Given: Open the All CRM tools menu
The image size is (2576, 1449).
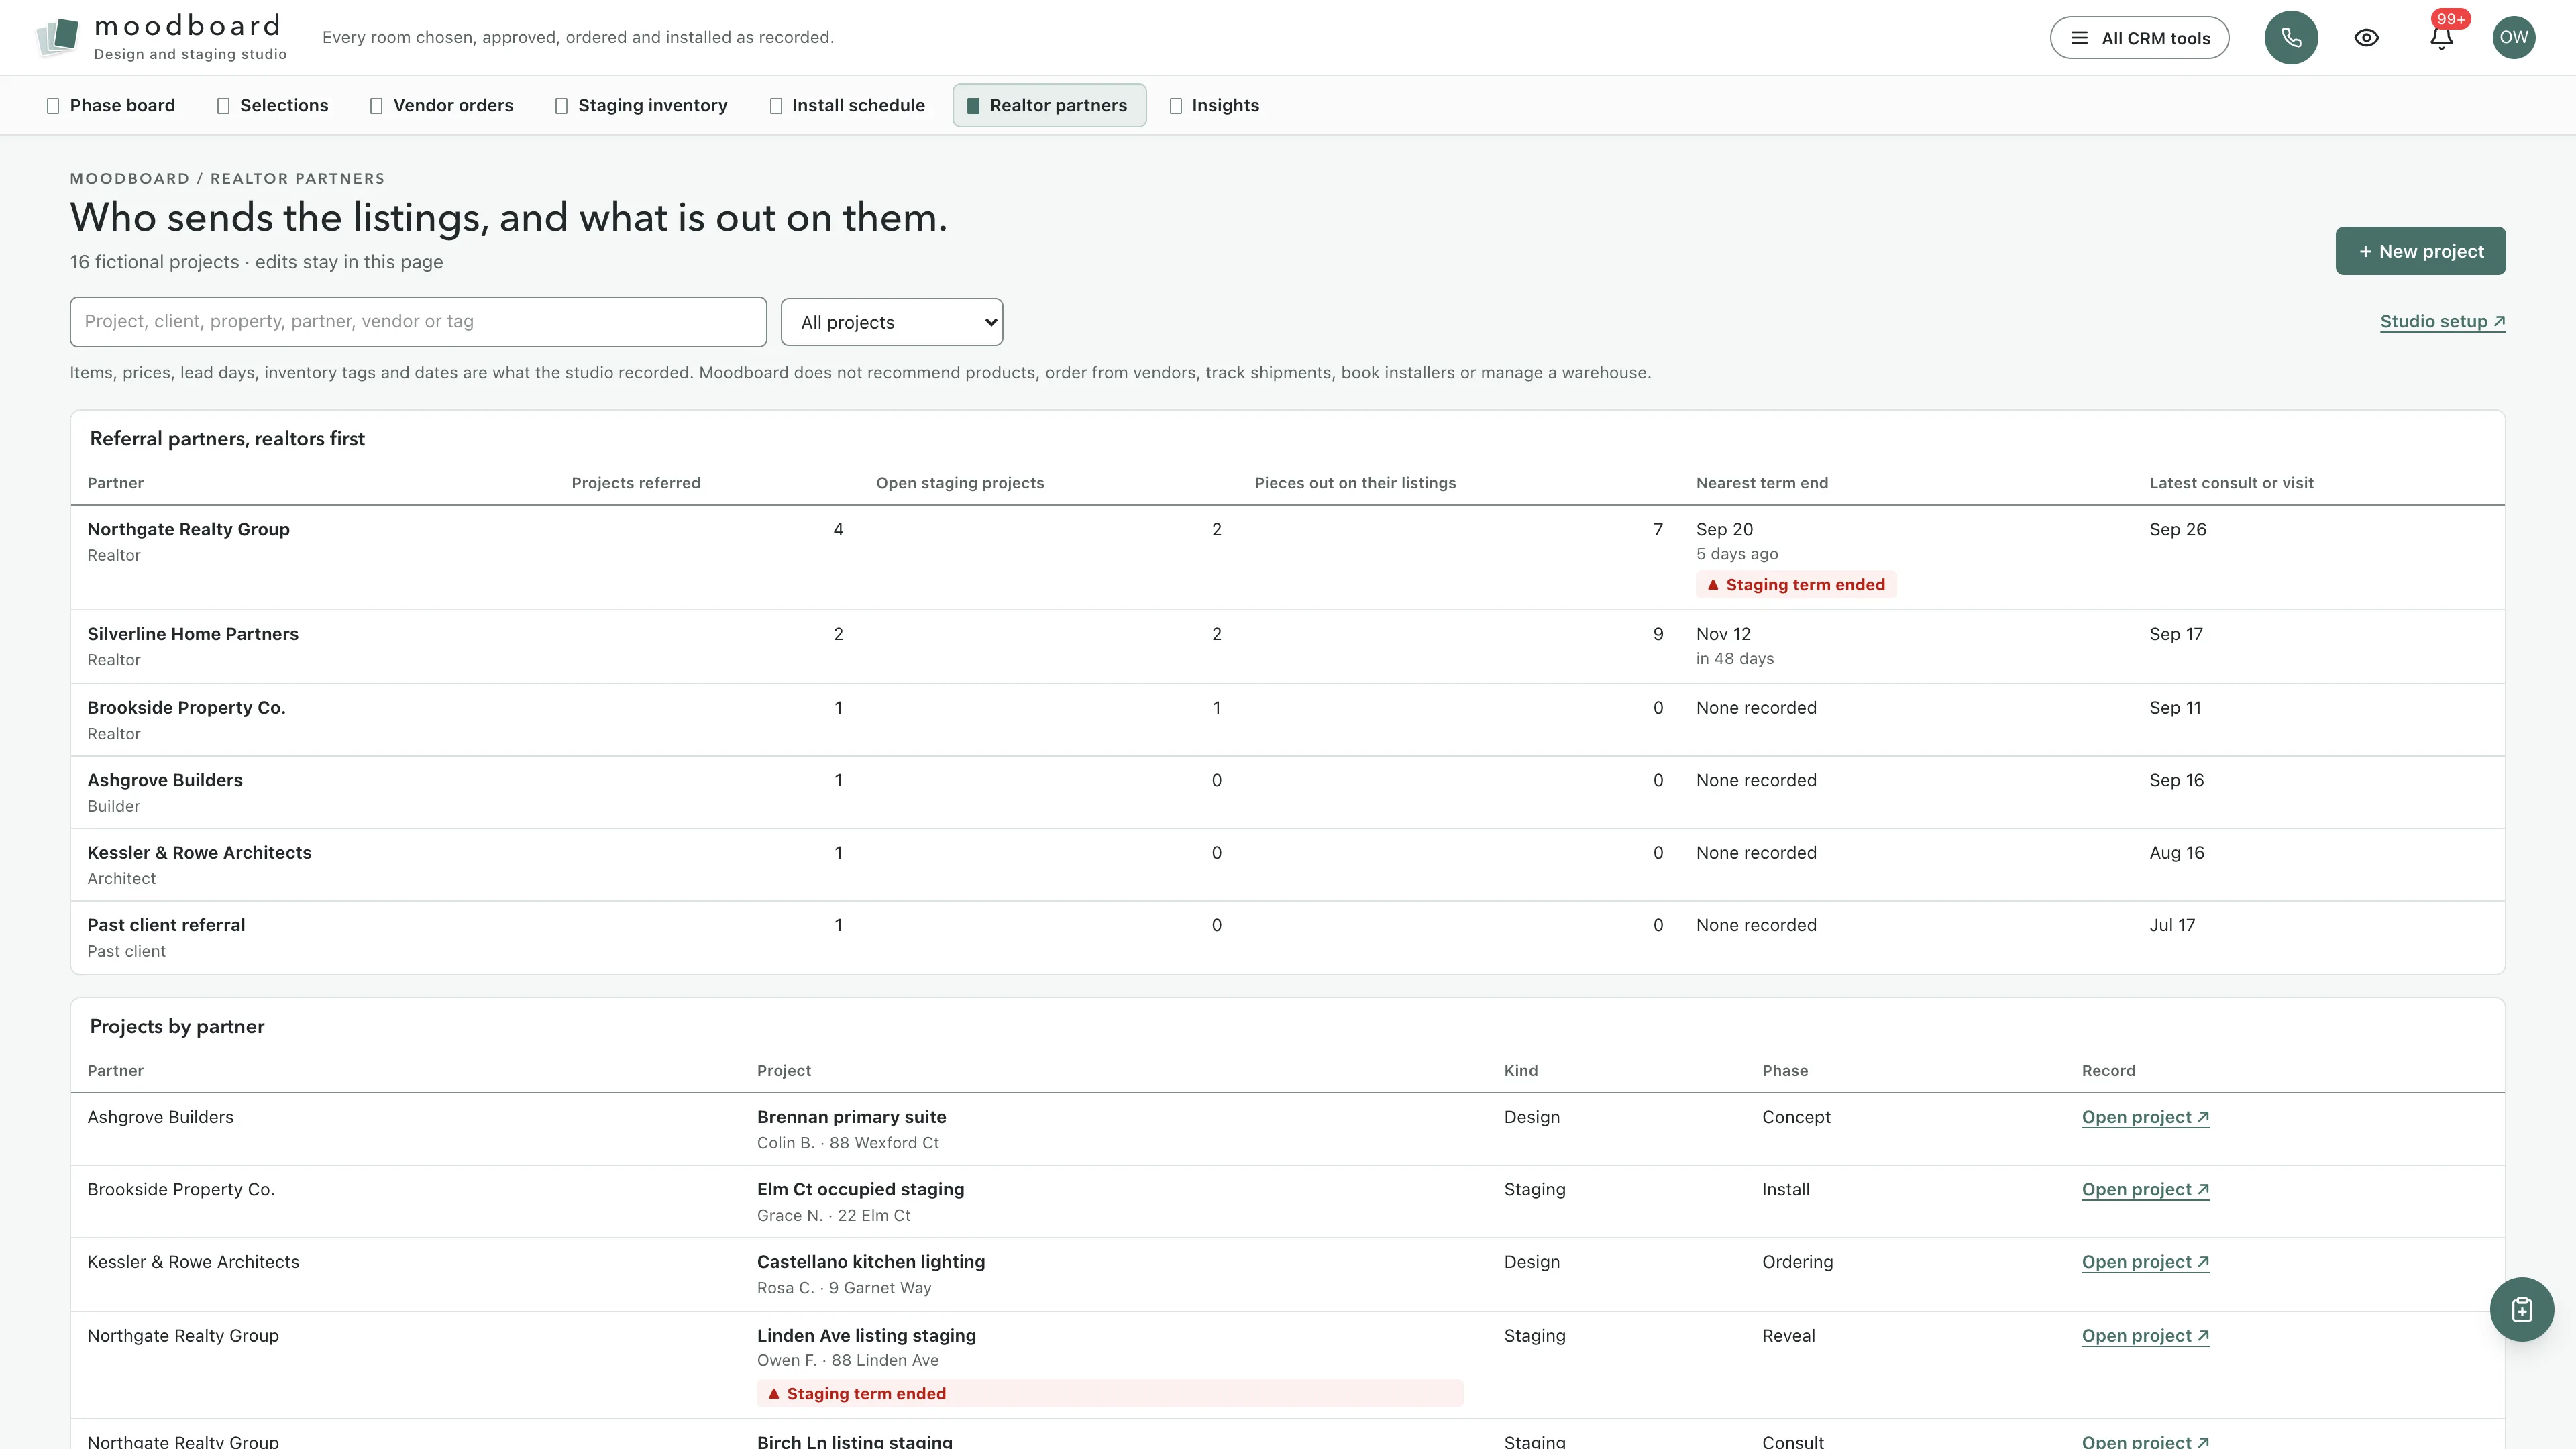Looking at the screenshot, I should click(x=2139, y=38).
